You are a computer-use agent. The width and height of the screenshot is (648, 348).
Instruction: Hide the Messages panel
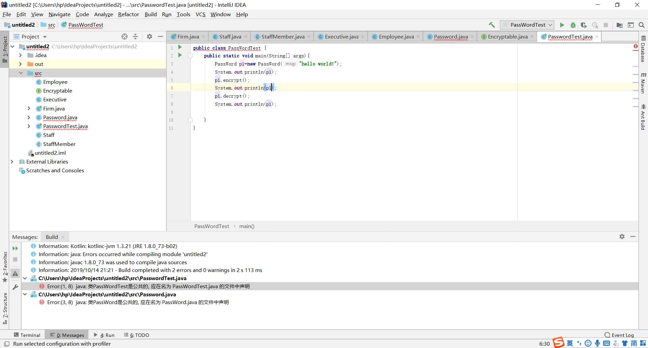(633, 237)
